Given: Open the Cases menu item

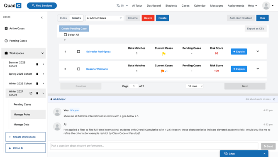Looking at the screenshot, I should click(185, 6).
